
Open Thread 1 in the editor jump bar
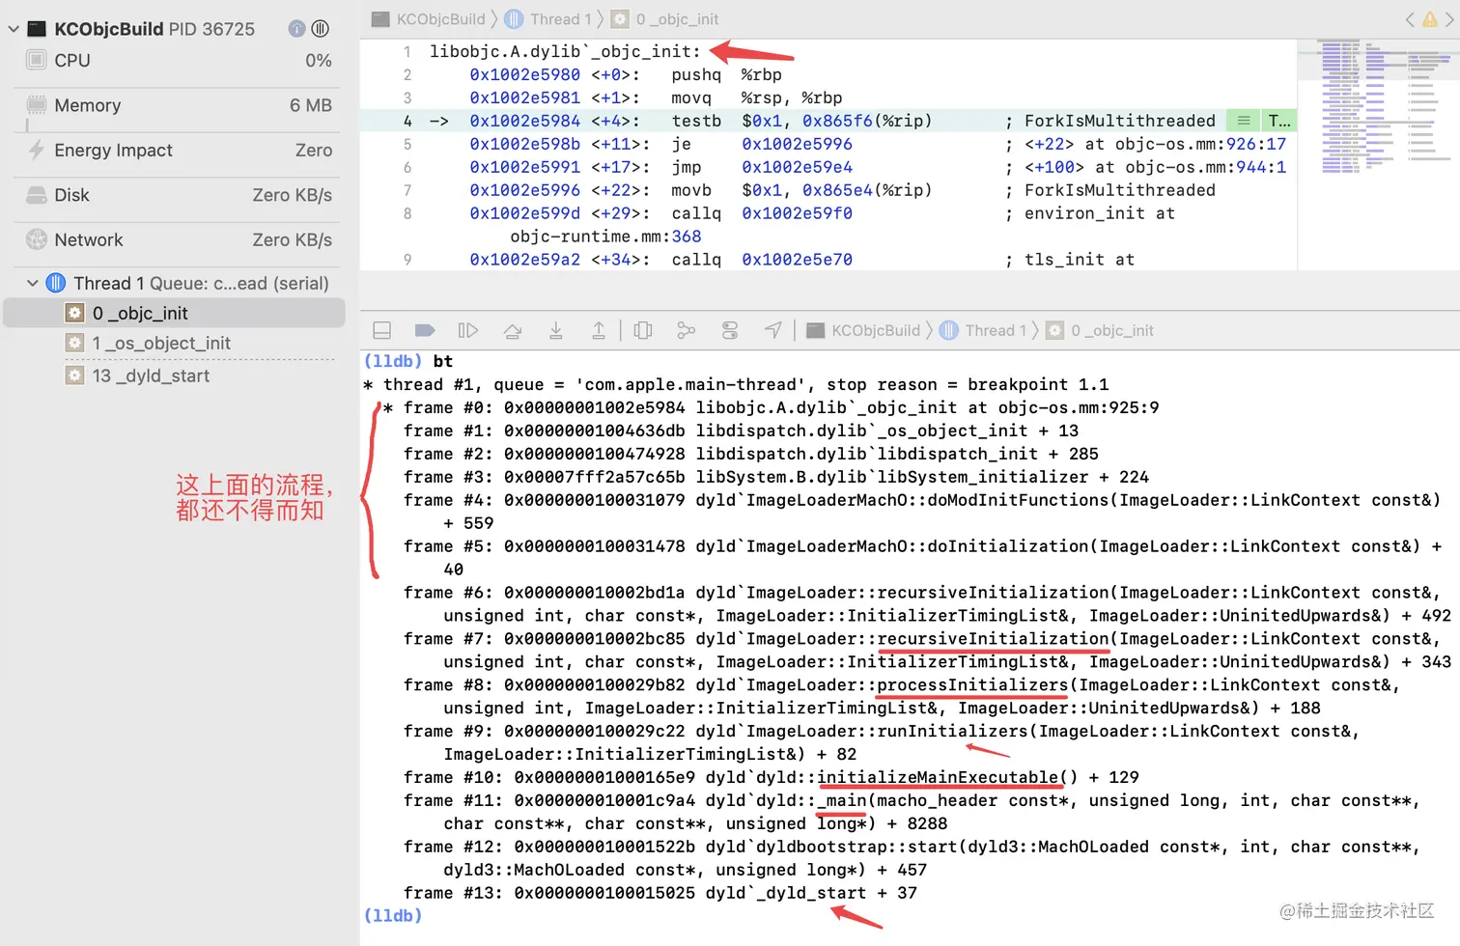pos(547,19)
